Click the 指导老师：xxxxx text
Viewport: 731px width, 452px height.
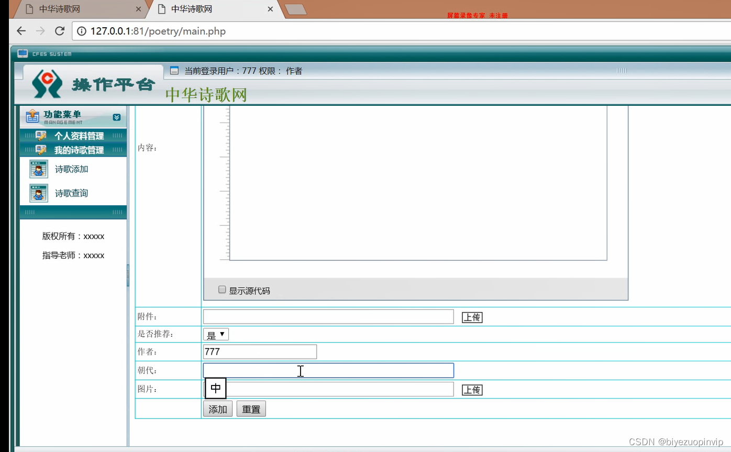(x=73, y=256)
